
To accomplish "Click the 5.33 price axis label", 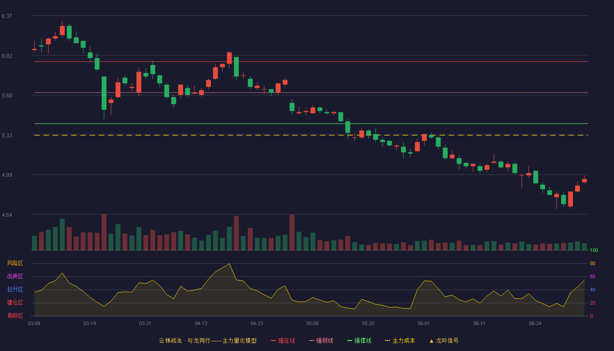I will 7,136.
